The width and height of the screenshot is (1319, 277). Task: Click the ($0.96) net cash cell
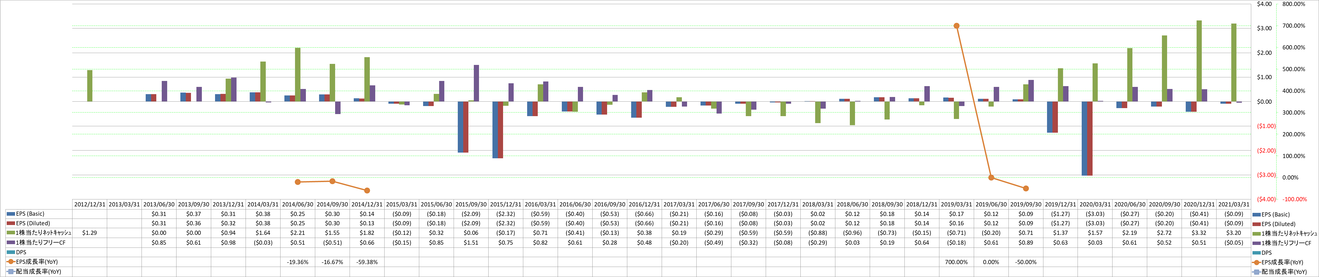[852, 233]
